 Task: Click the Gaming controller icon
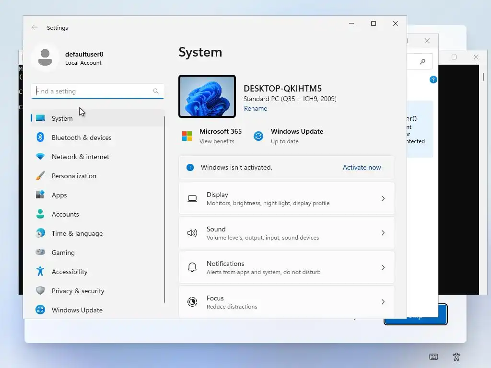tap(40, 252)
